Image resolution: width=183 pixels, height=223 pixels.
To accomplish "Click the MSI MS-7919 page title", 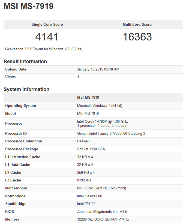I will click(x=29, y=6).
